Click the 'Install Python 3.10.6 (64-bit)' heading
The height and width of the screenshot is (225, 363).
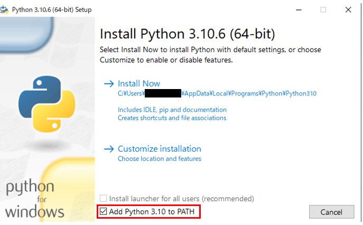pyautogui.click(x=188, y=34)
